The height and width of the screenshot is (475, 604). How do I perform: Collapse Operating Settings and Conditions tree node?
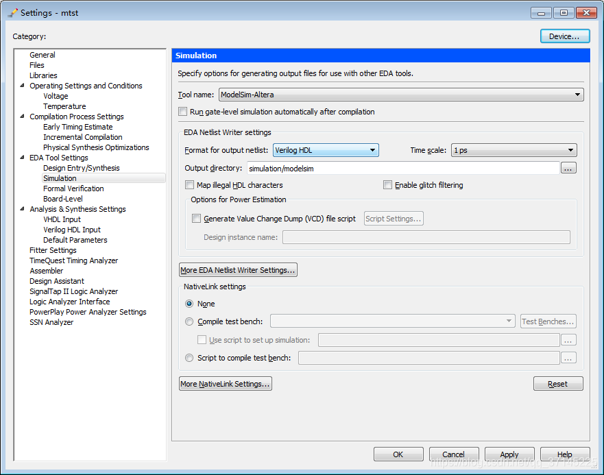pos(23,86)
